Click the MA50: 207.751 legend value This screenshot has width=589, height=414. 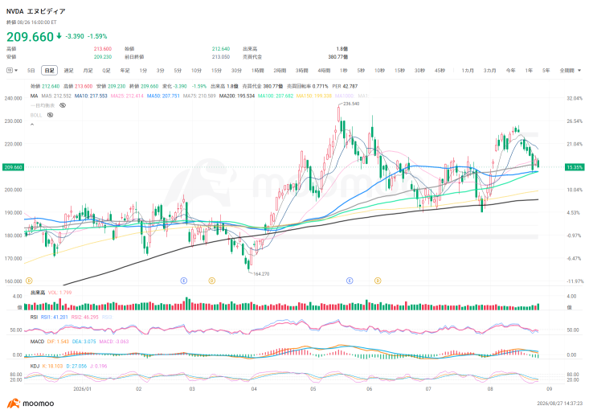click(x=163, y=96)
